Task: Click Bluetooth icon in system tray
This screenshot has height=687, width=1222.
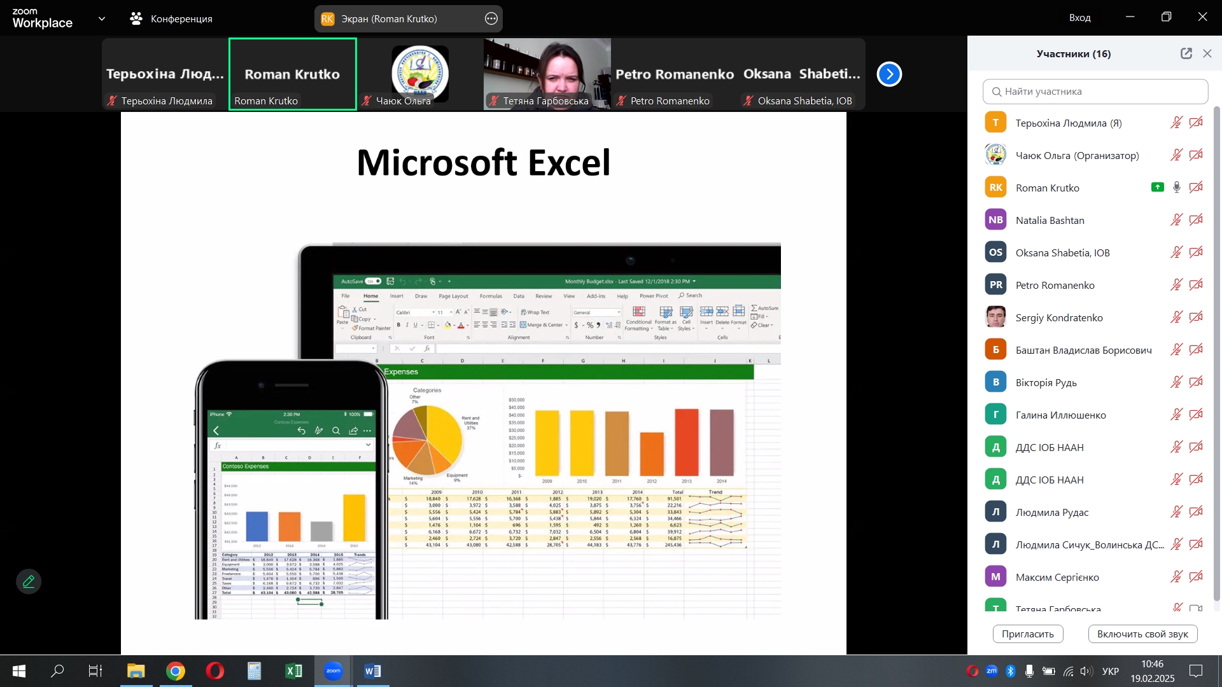Action: 1011,671
